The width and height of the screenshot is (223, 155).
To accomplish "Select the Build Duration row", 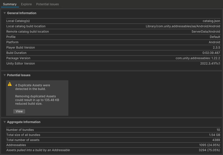I will 113,53.
